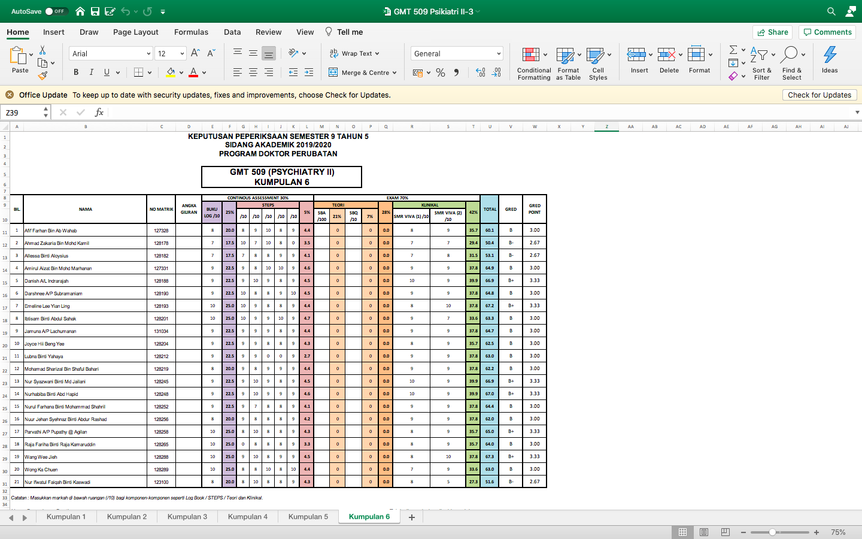Toggle centre horizontal alignment
This screenshot has width=862, height=539.
(x=253, y=72)
